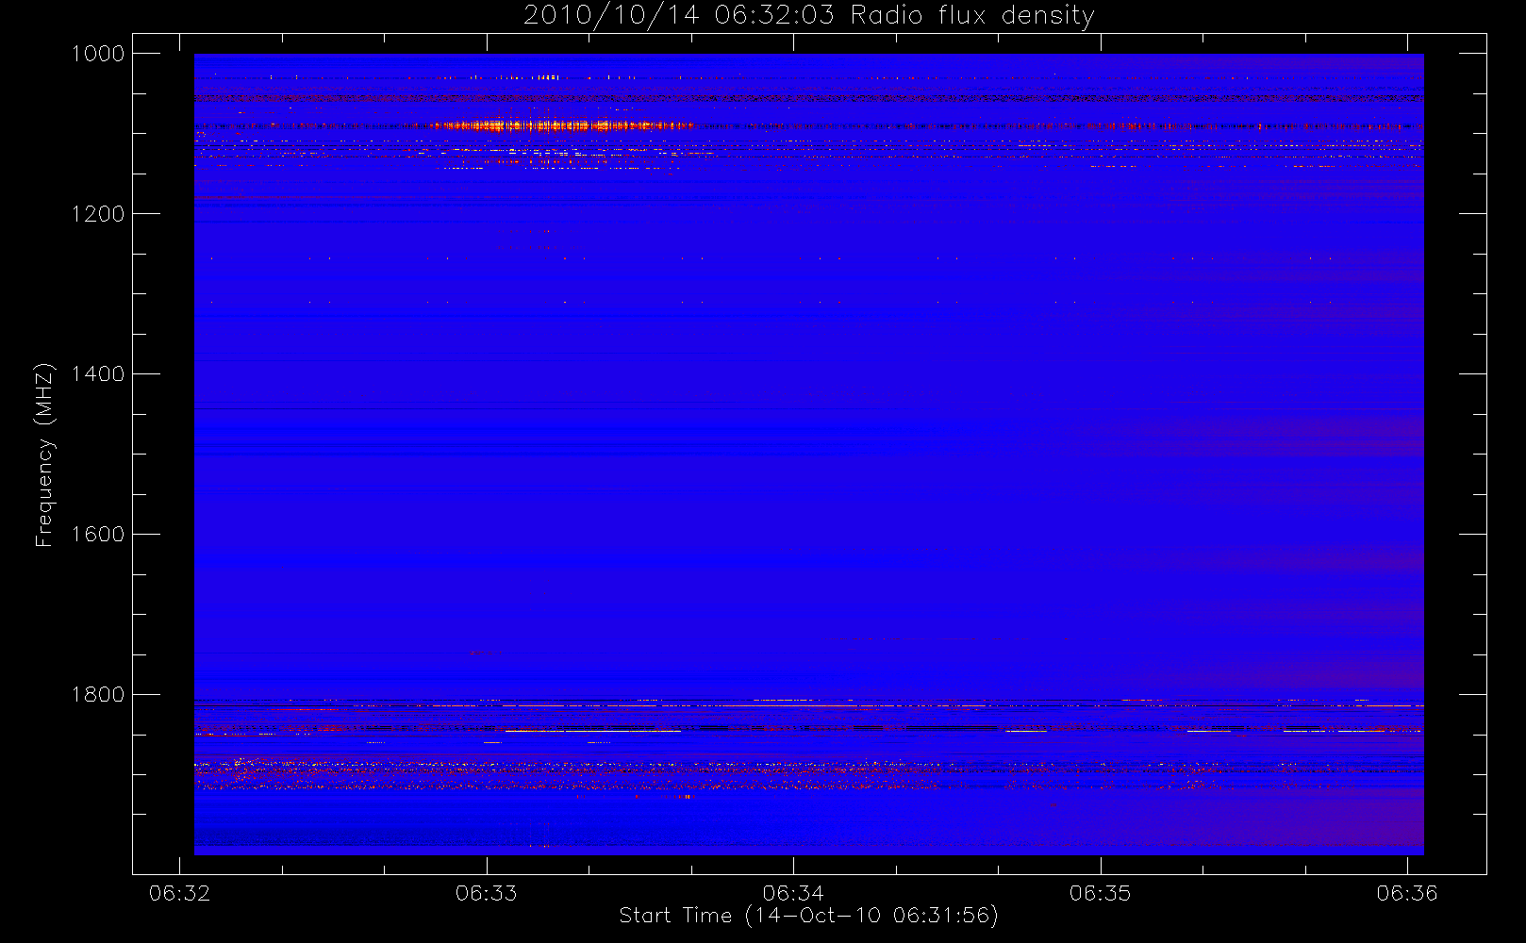
Task: Click the "Start Time (14-Oct-10 06:31:56)" axis label
Action: (x=808, y=916)
